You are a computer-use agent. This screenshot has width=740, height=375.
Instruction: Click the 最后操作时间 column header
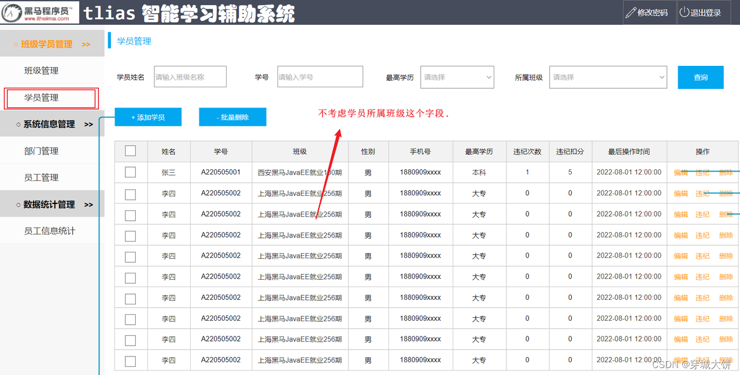(629, 151)
